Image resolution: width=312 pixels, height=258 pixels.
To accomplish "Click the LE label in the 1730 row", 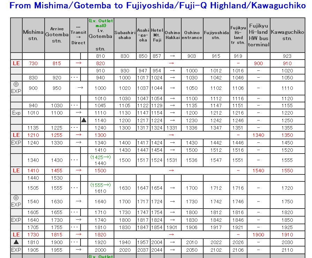I will click(16, 235).
